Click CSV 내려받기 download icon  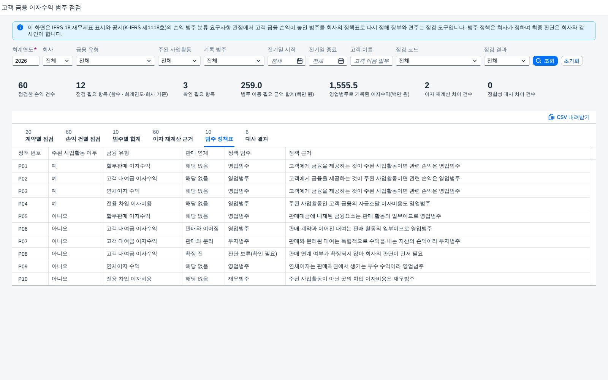tap(551, 117)
